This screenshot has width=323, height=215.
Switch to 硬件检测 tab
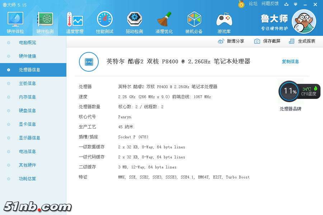[x=45, y=23]
